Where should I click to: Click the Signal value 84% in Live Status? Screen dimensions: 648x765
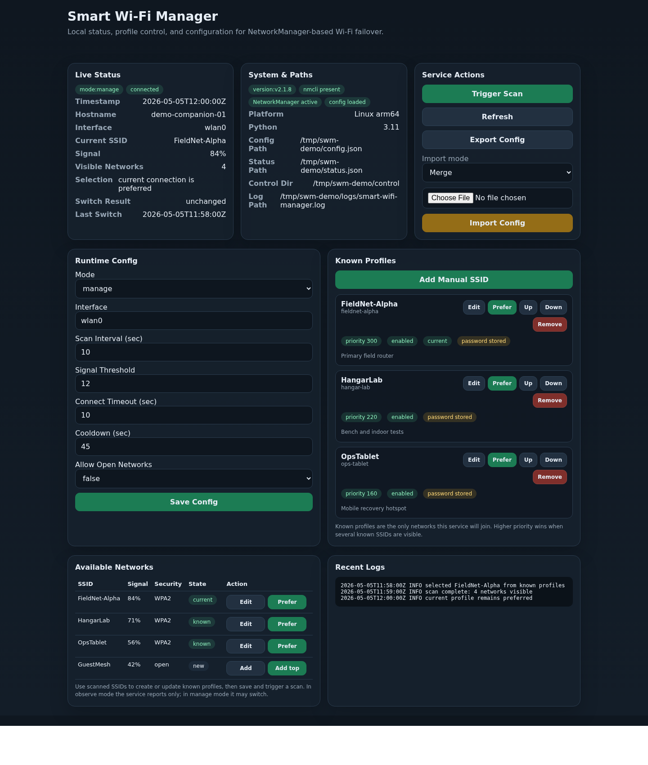[218, 154]
